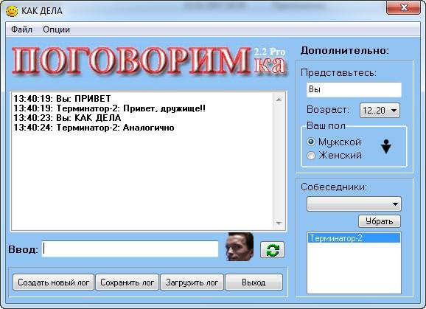The width and height of the screenshot is (426, 309).
Task: Click the green refresh arrows icon
Action: click(272, 249)
